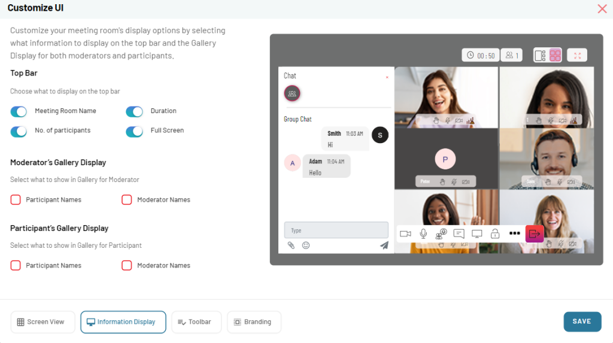The height and width of the screenshot is (343, 613).
Task: Click the group chat avatar icon
Action: tap(292, 93)
